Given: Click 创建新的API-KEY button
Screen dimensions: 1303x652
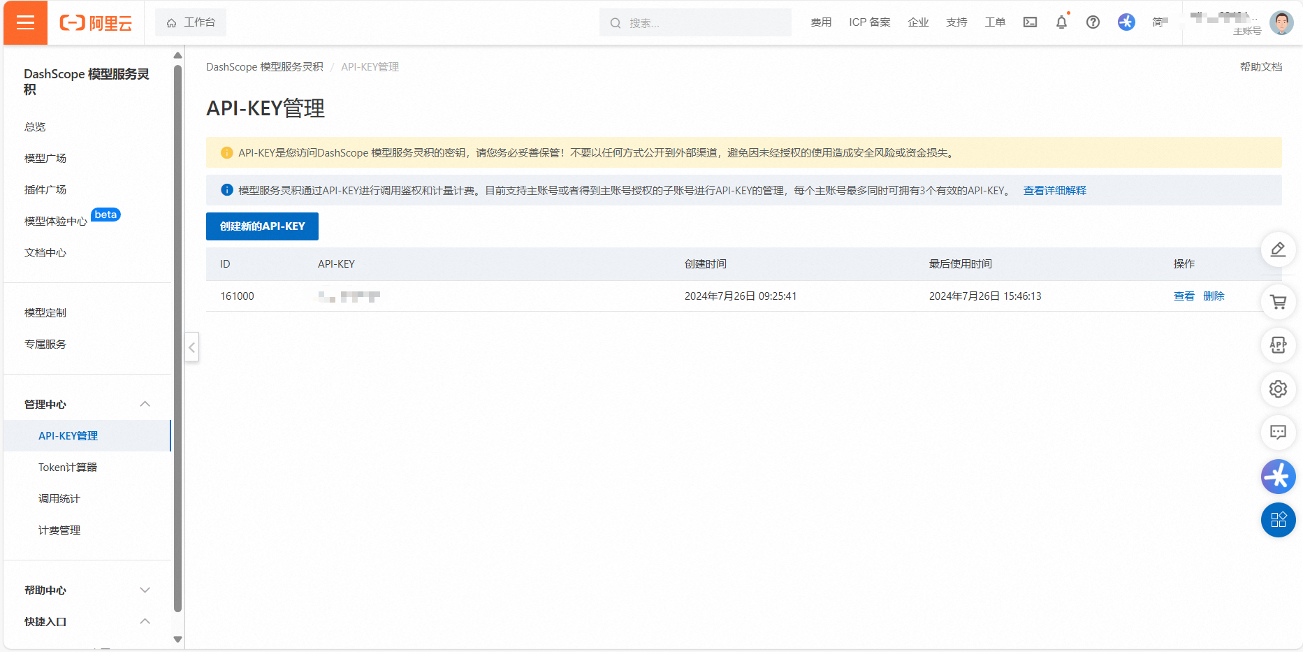Looking at the screenshot, I should 262,226.
